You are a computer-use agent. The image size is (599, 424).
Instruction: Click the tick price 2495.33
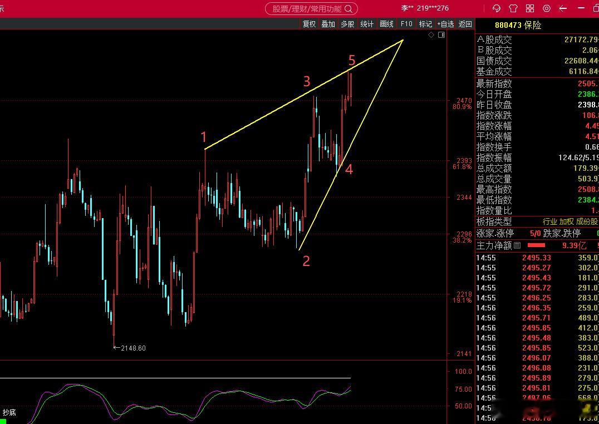(537, 258)
